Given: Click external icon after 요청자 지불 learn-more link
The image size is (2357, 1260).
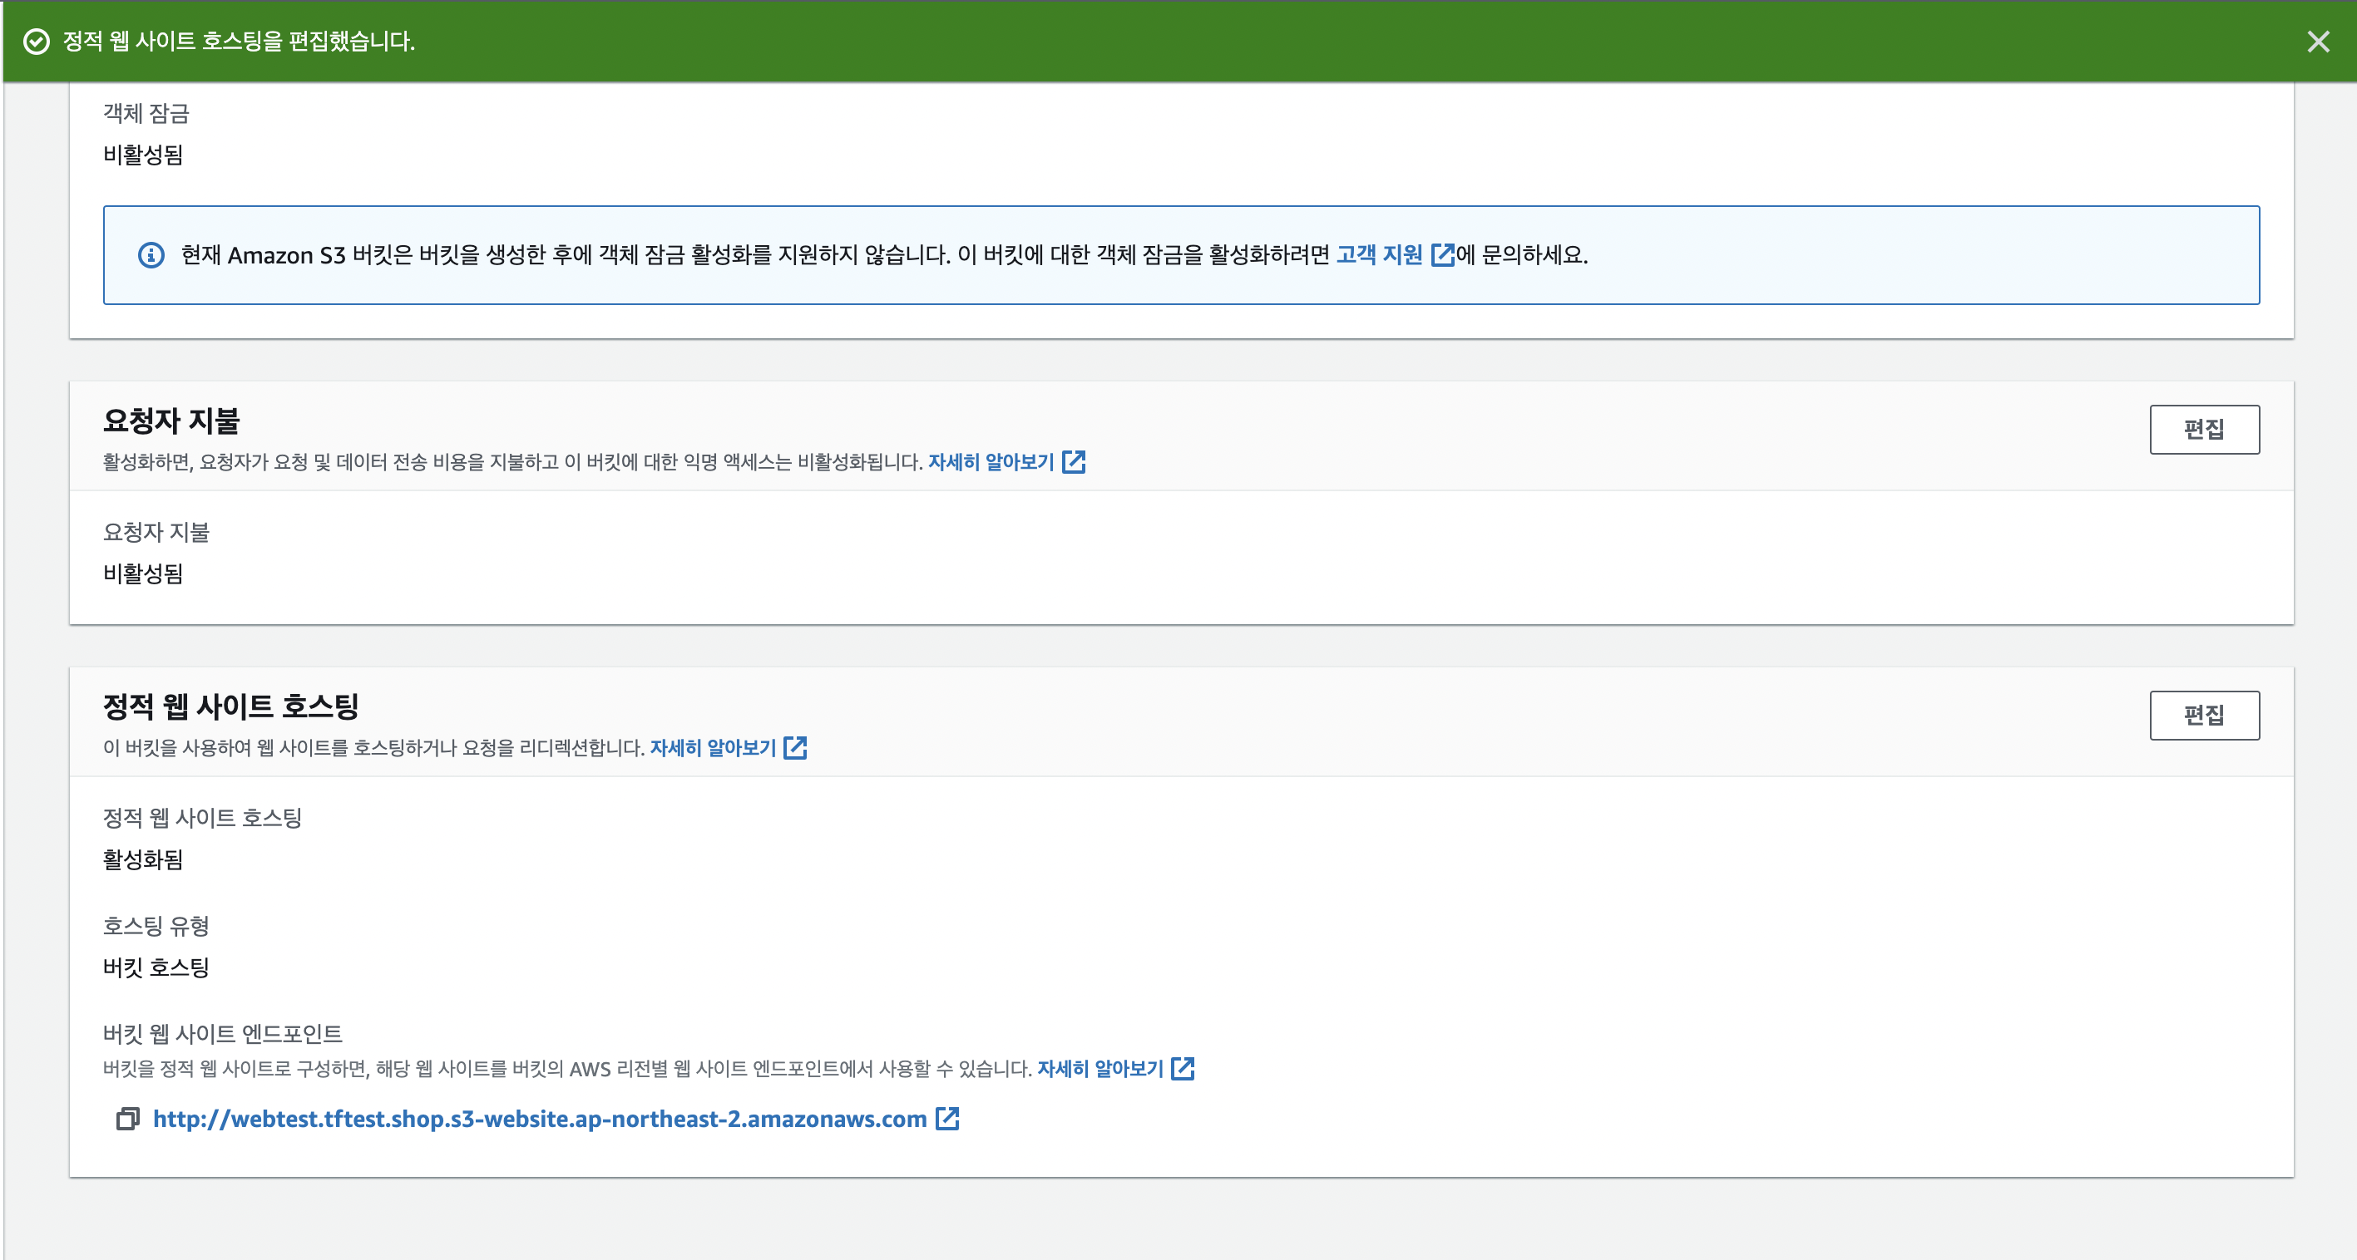Looking at the screenshot, I should click(1073, 463).
